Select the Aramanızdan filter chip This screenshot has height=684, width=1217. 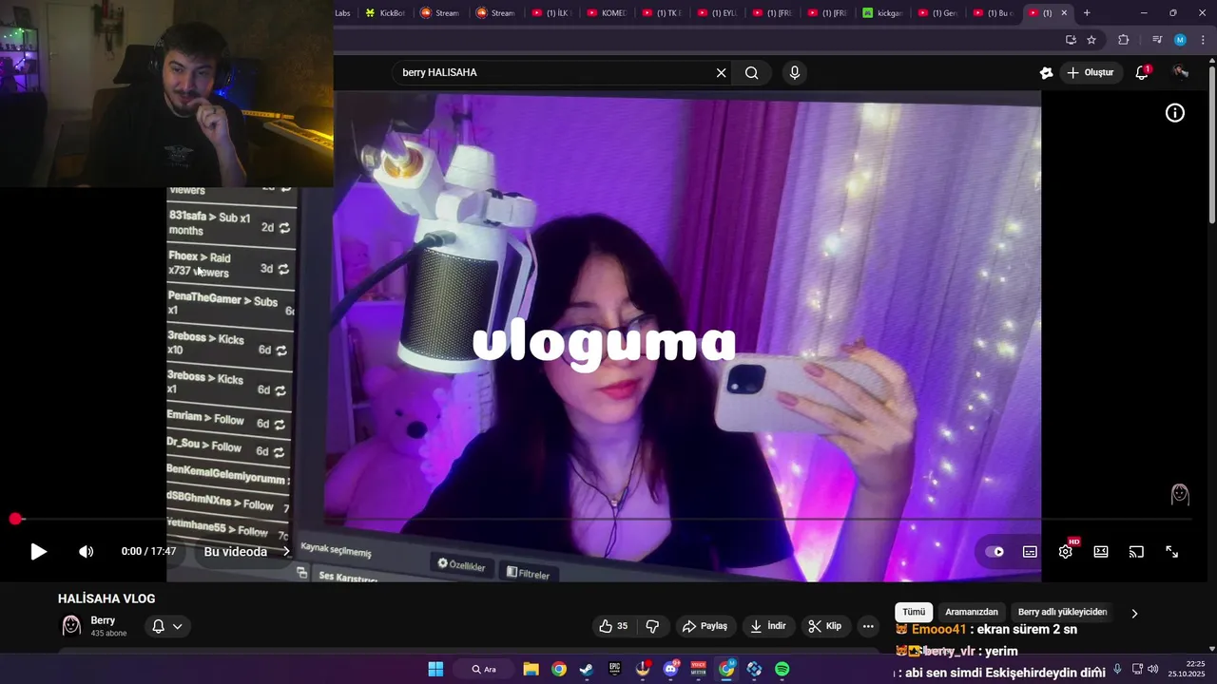click(x=972, y=613)
